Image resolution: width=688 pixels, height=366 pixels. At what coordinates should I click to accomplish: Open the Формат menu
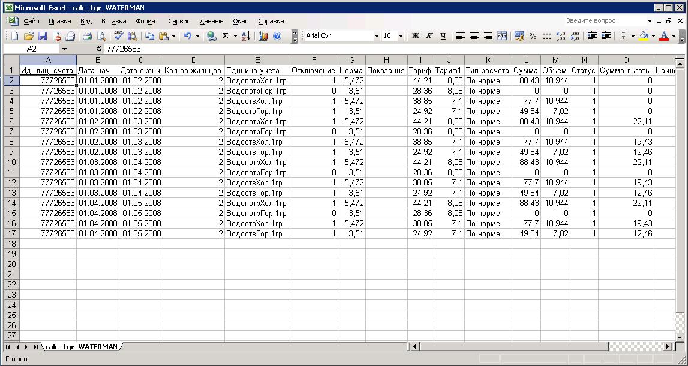pyautogui.click(x=147, y=21)
